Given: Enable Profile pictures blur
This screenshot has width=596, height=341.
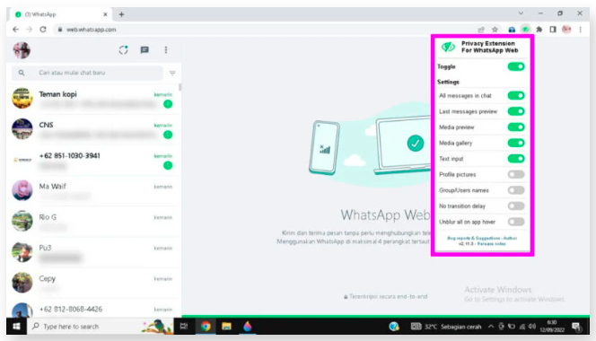Looking at the screenshot, I should click(516, 174).
